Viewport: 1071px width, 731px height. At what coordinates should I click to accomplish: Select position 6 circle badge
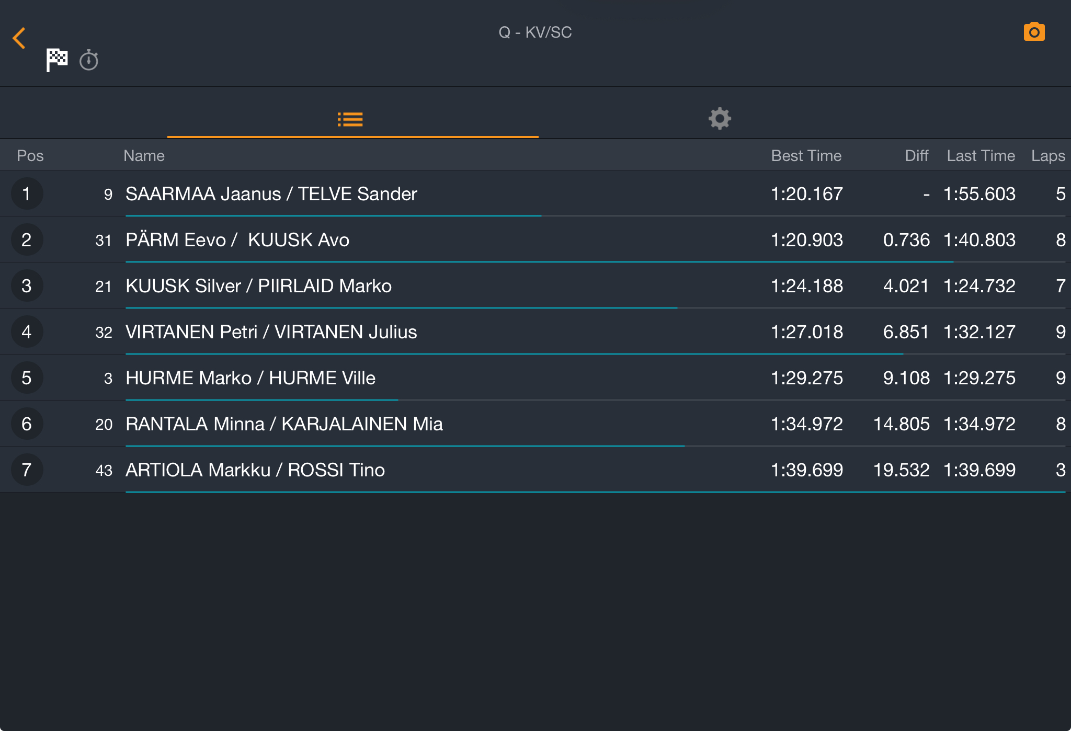coord(27,424)
